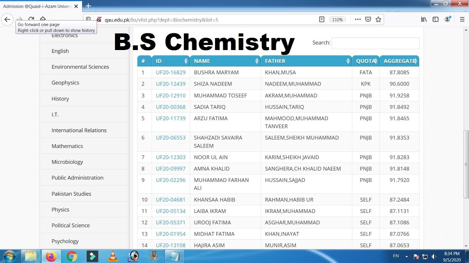Open applicant link UF20-02296
This screenshot has height=263, width=469.
coord(171,180)
